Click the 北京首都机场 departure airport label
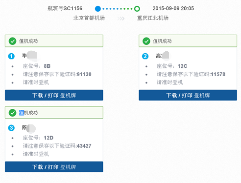Screen dimensions: 241x183 pos(89,18)
